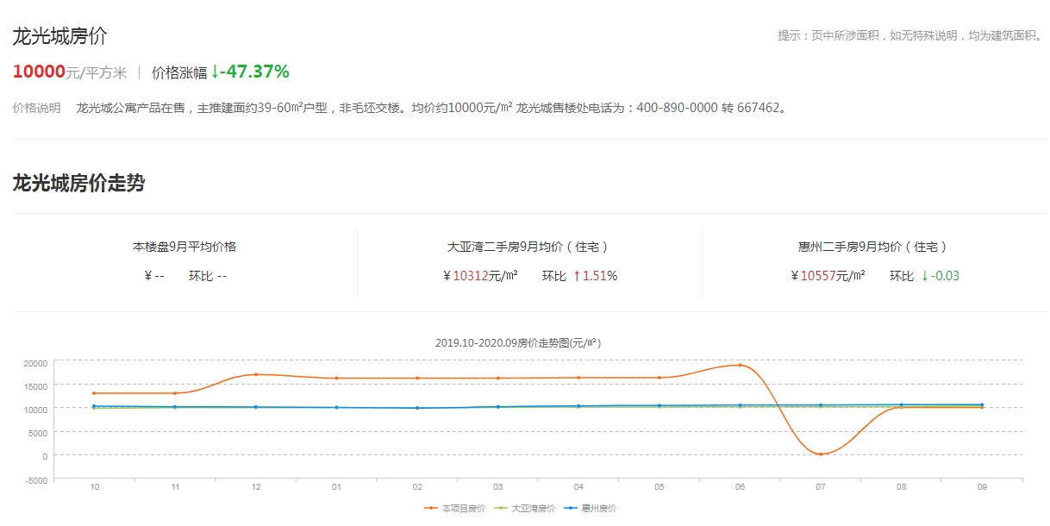Click the 价格说明 label
1050x526 pixels.
pyautogui.click(x=36, y=109)
